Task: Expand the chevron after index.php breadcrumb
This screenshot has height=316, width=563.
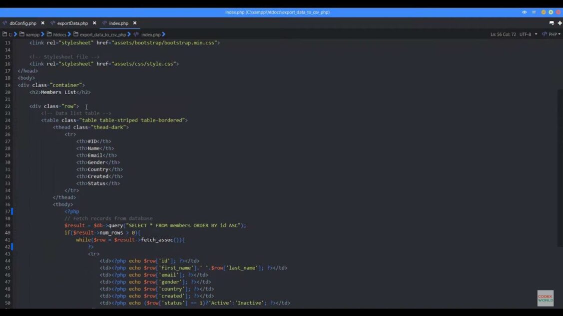Action: point(164,34)
